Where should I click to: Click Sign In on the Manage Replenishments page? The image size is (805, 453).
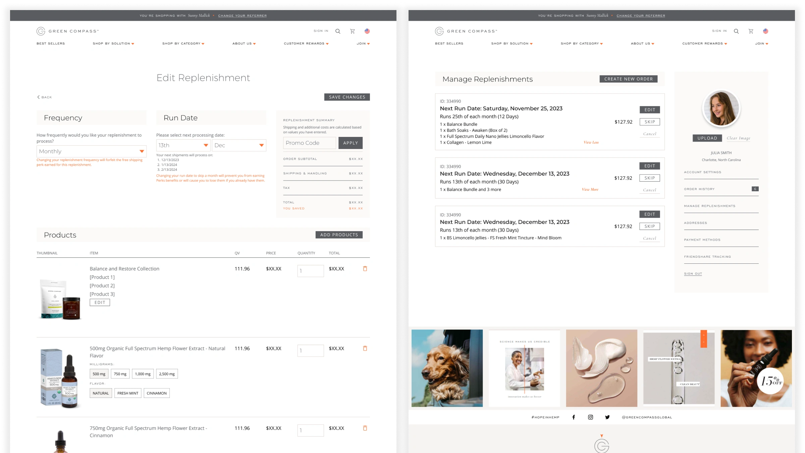[x=719, y=31]
